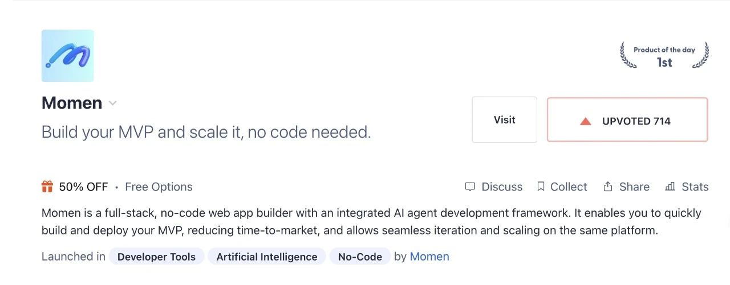Select the Free Options label
Screen dimensions: 730x285
coord(159,187)
